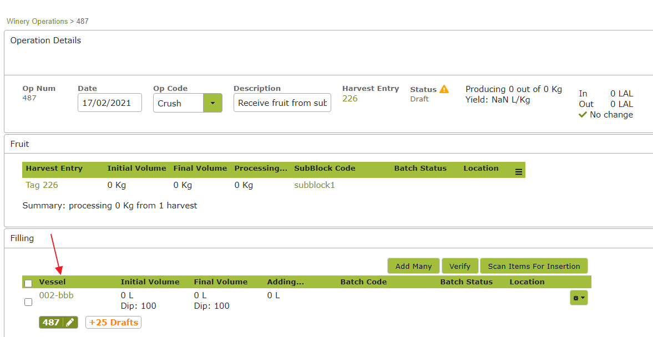Click the +25 Drafts badge
This screenshot has width=653, height=337.
click(x=113, y=323)
